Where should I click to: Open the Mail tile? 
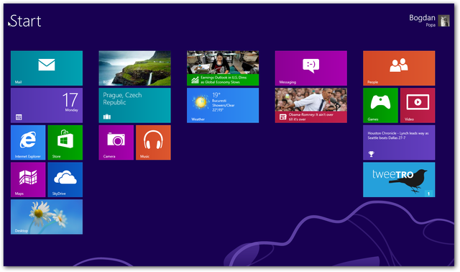point(47,68)
